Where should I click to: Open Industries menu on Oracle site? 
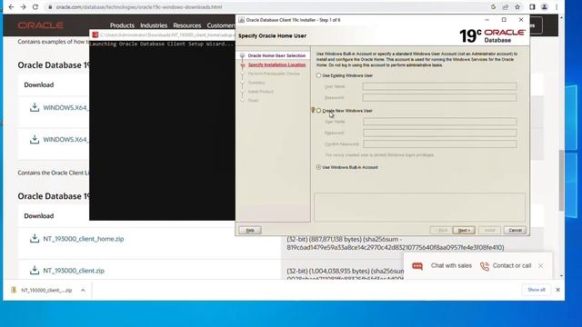pos(154,25)
